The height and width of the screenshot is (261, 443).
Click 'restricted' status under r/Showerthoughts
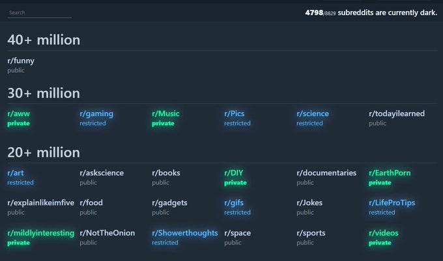165,243
